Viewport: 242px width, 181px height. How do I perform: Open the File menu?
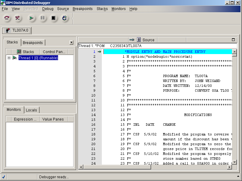tap(5, 9)
